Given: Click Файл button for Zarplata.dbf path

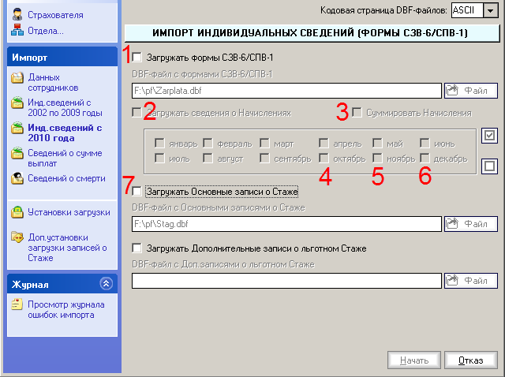Looking at the screenshot, I should tap(471, 91).
